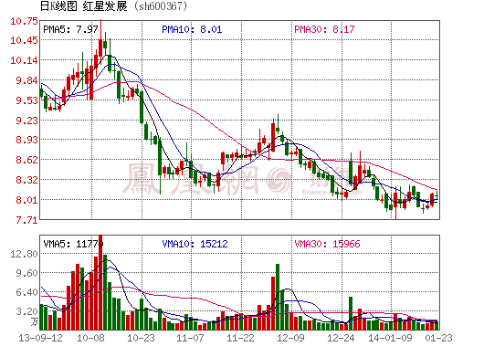Click the 9.23 price axis label
This screenshot has height=357, width=484.
pyautogui.click(x=26, y=121)
